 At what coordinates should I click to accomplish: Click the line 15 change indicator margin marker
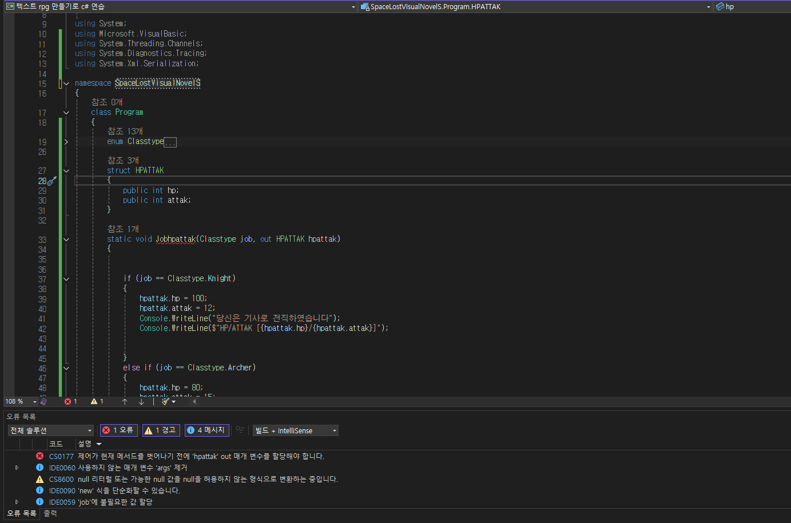(60, 83)
